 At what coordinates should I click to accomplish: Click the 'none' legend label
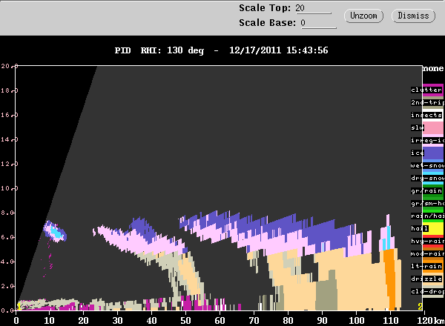pyautogui.click(x=433, y=69)
